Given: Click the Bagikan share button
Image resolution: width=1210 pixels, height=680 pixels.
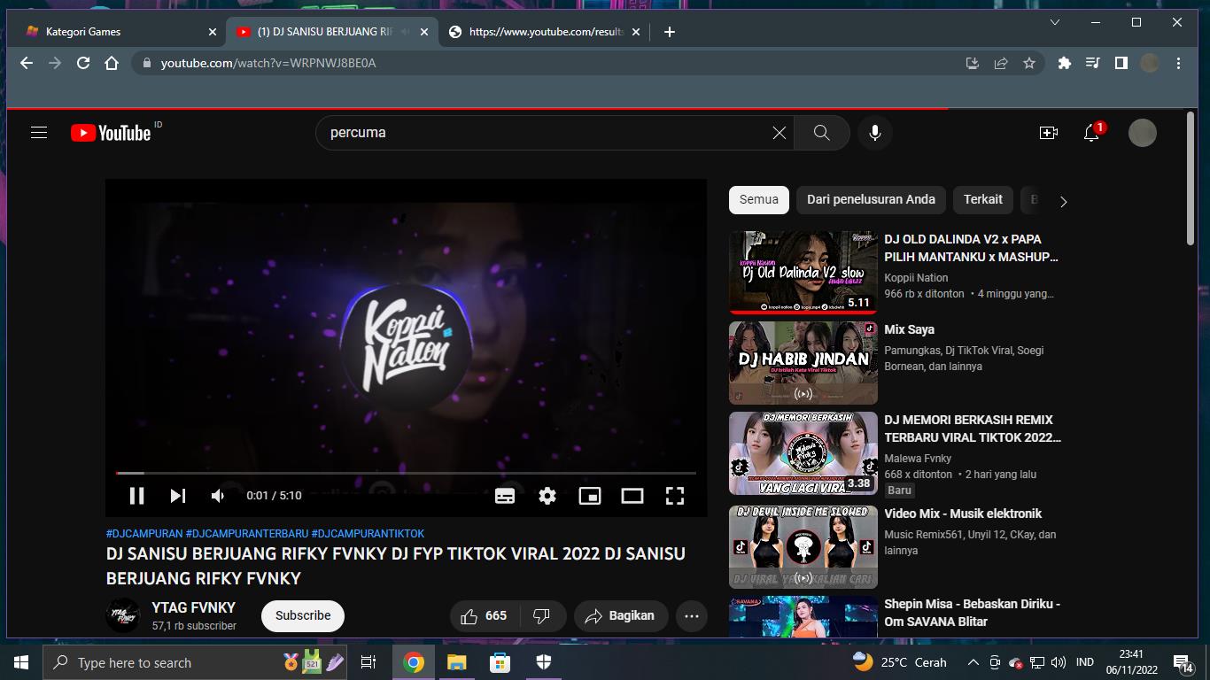Looking at the screenshot, I should coord(620,616).
